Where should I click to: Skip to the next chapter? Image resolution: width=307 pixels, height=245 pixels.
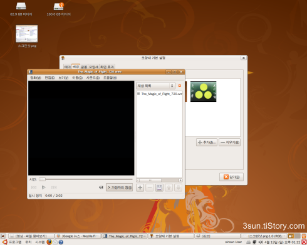54,187
